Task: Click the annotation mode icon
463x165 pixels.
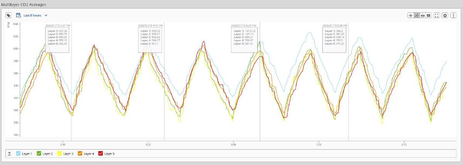Action: (x=429, y=15)
